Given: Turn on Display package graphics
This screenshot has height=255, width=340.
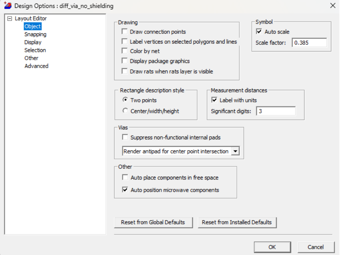Looking at the screenshot, I should (125, 61).
